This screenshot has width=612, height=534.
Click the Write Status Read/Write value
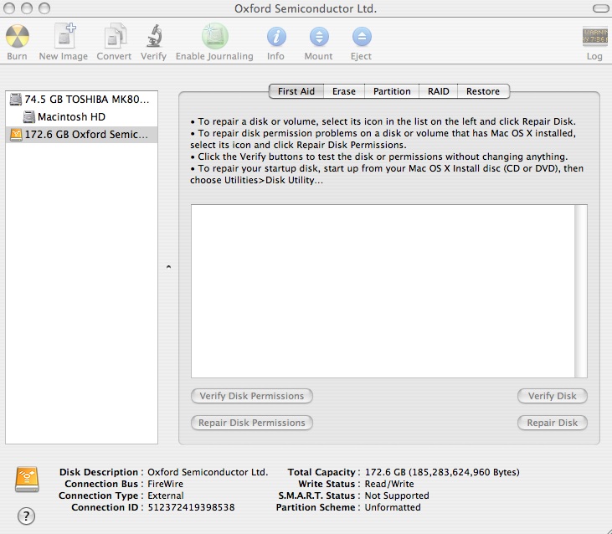coord(389,484)
